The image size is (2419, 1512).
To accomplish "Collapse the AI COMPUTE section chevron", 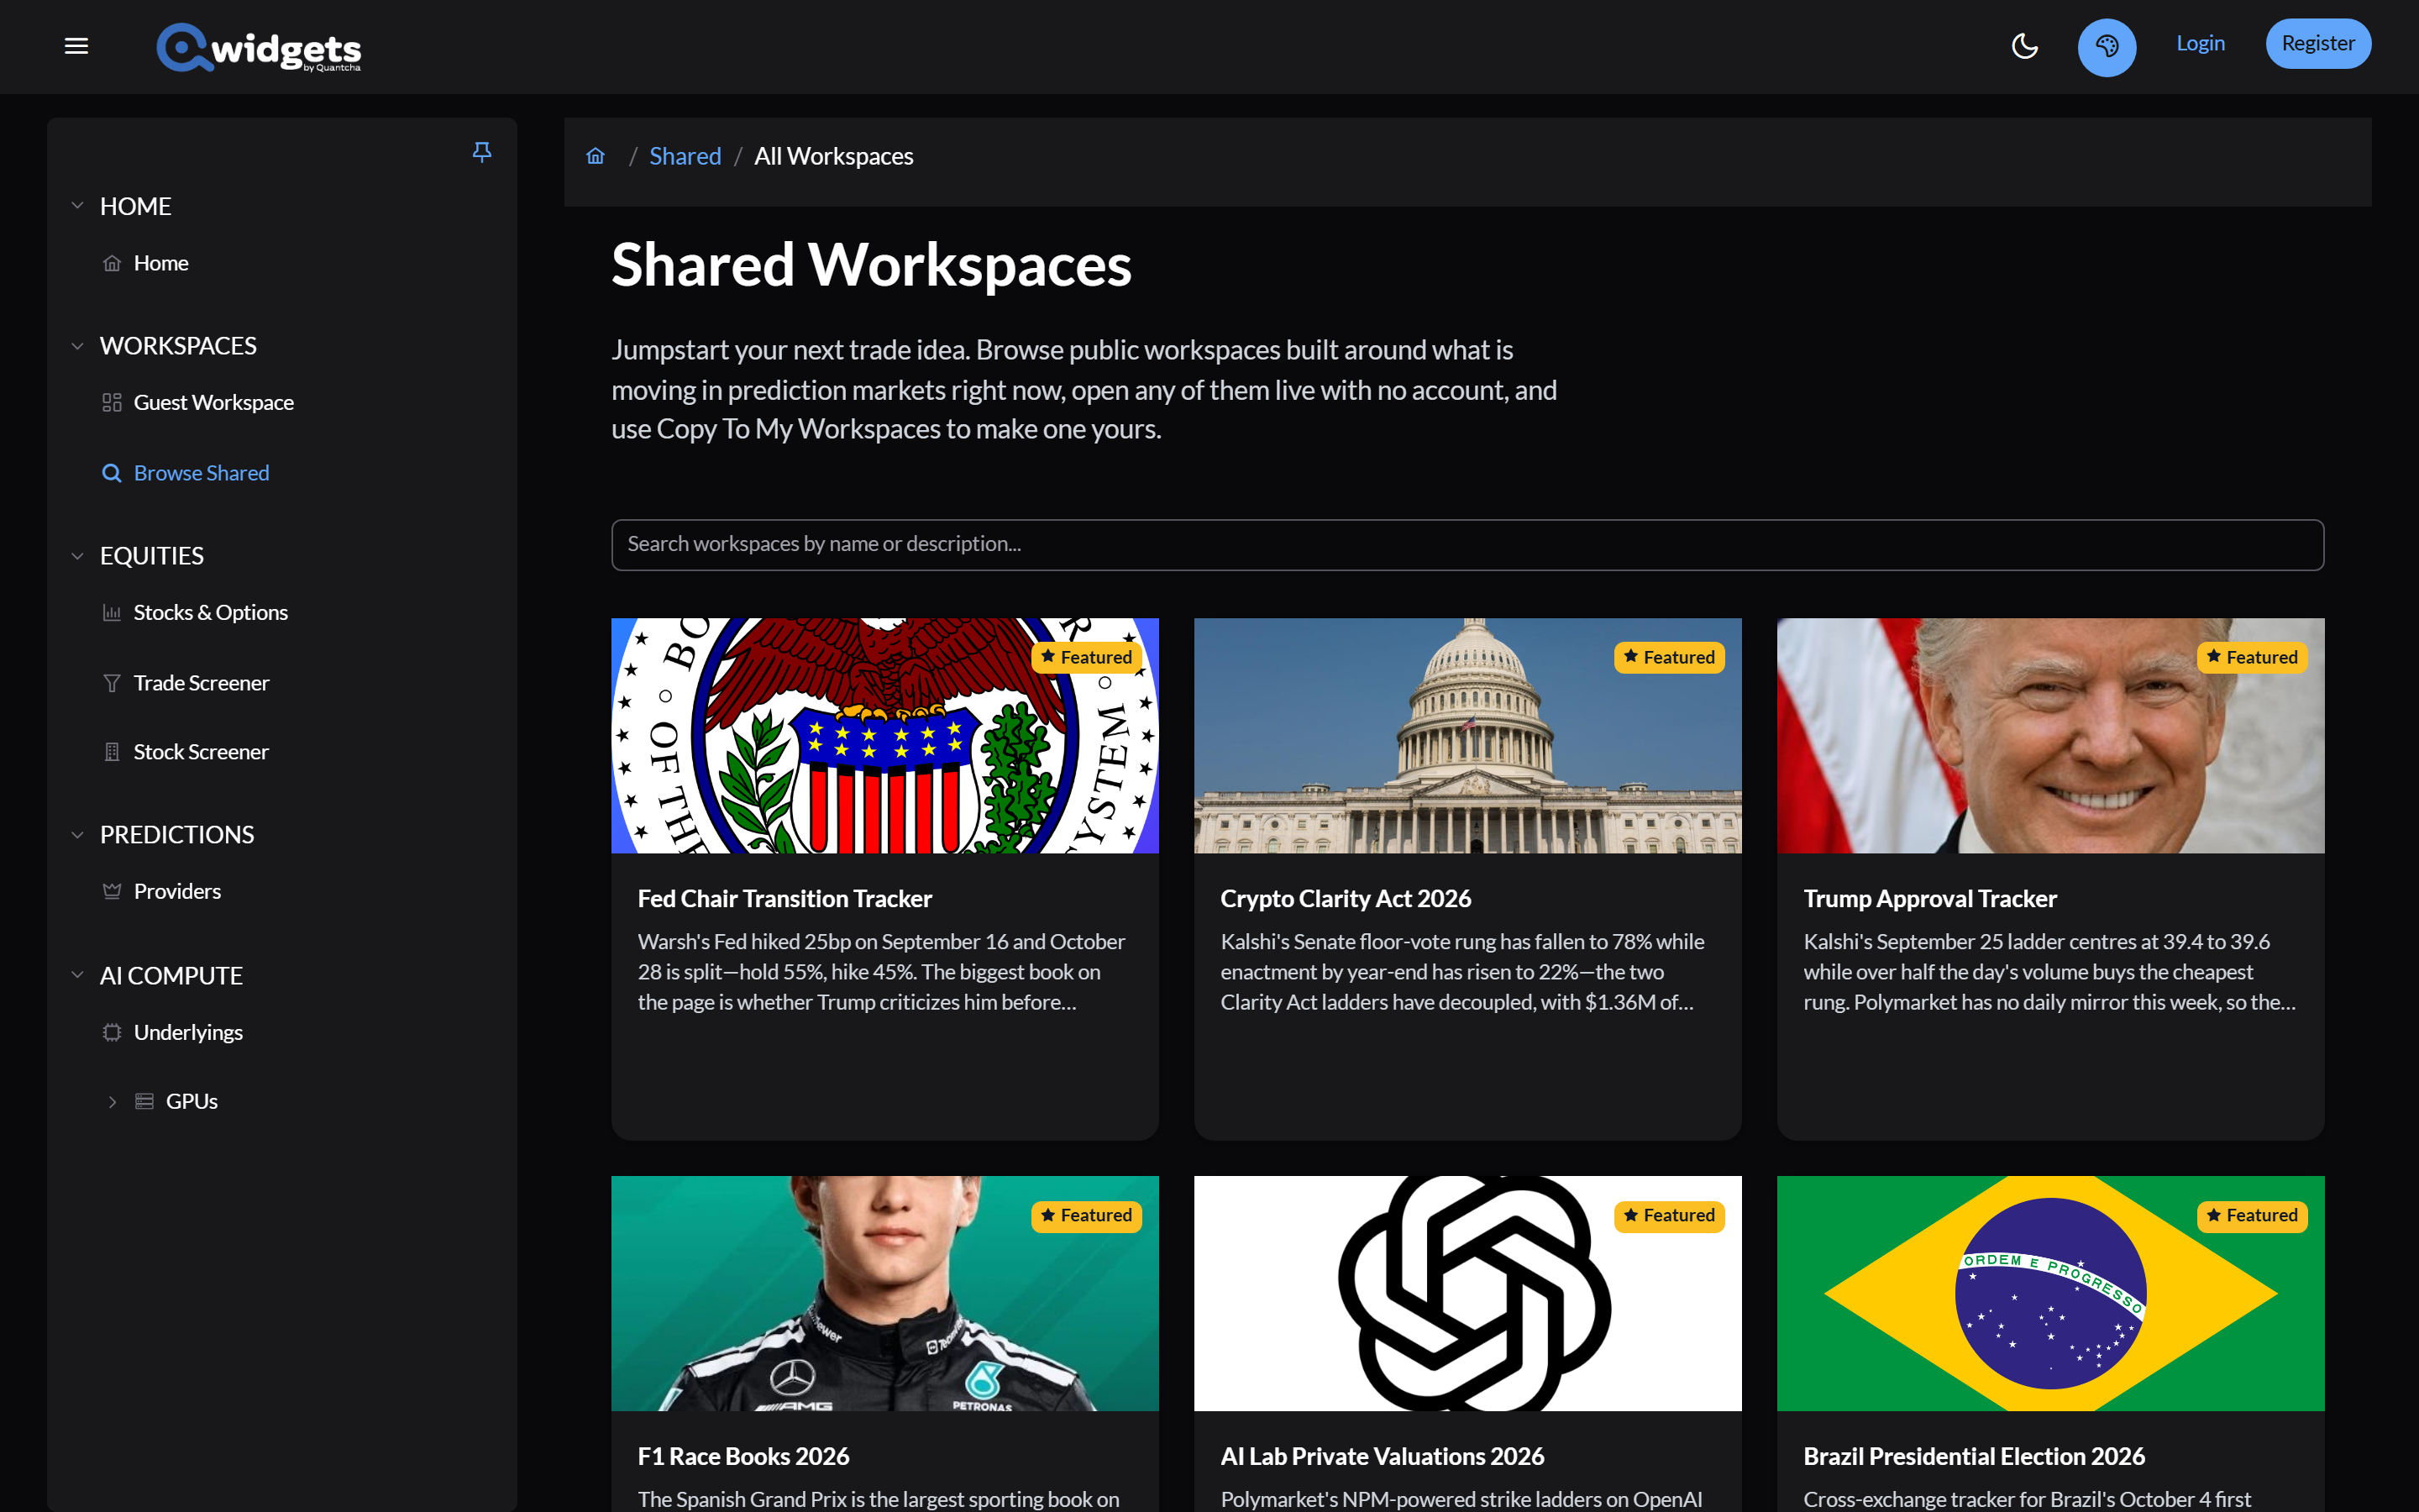I will 77,974.
